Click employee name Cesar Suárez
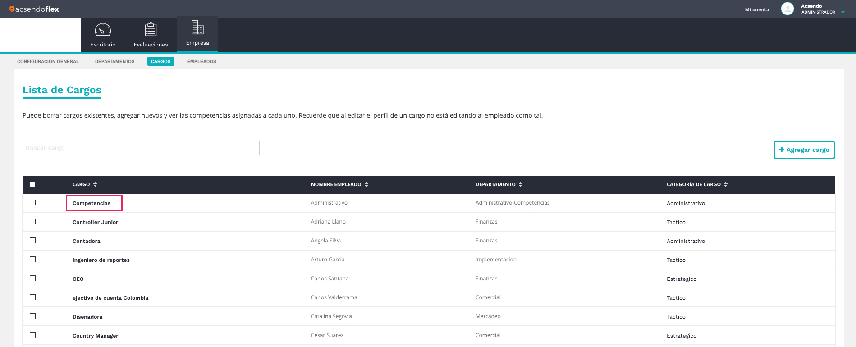The width and height of the screenshot is (856, 347). (327, 335)
